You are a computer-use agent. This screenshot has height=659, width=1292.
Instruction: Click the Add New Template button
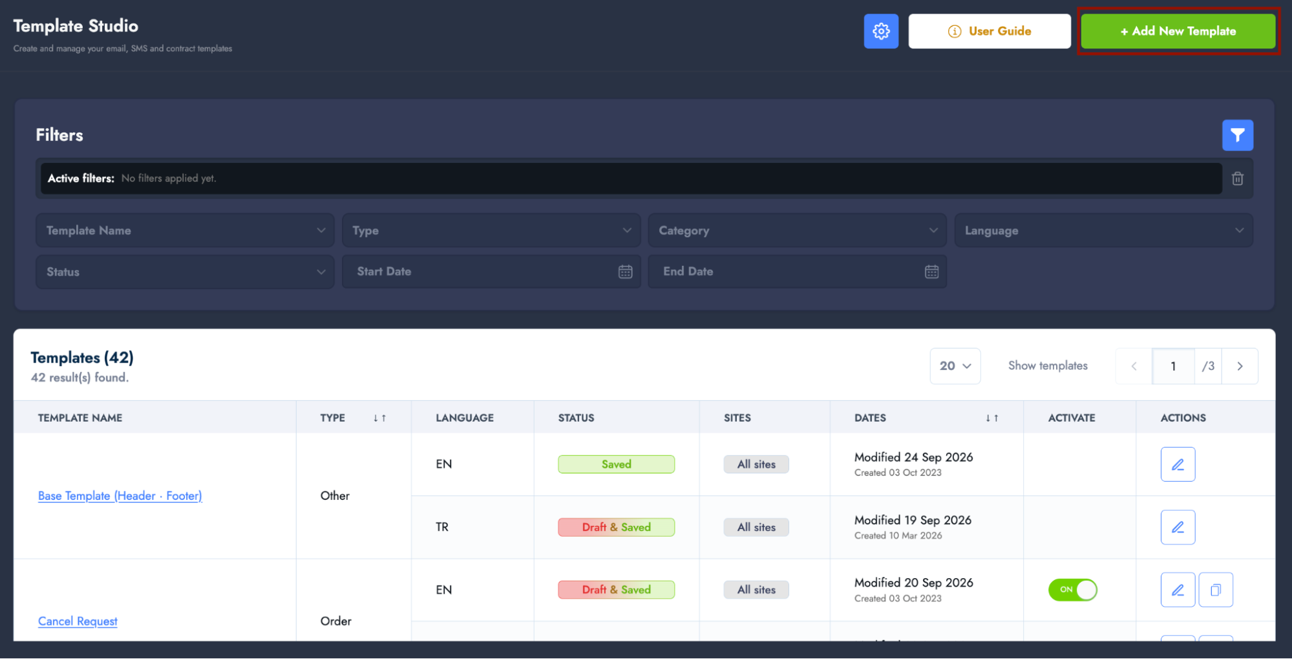click(x=1178, y=31)
